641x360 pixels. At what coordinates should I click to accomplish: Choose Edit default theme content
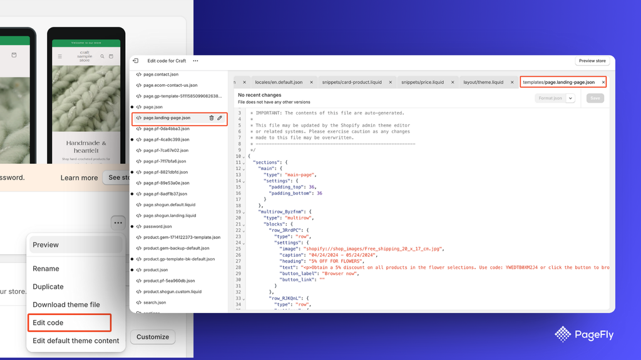[76, 341]
